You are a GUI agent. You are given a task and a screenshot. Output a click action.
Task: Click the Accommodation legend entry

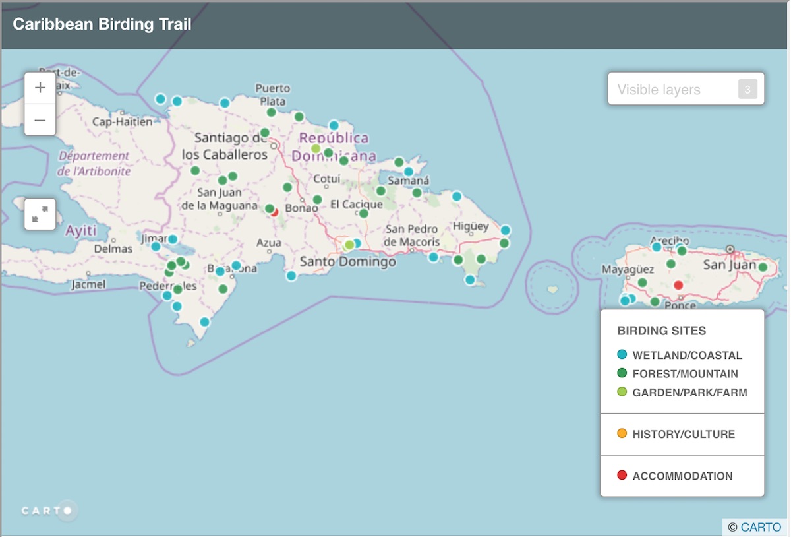click(682, 476)
